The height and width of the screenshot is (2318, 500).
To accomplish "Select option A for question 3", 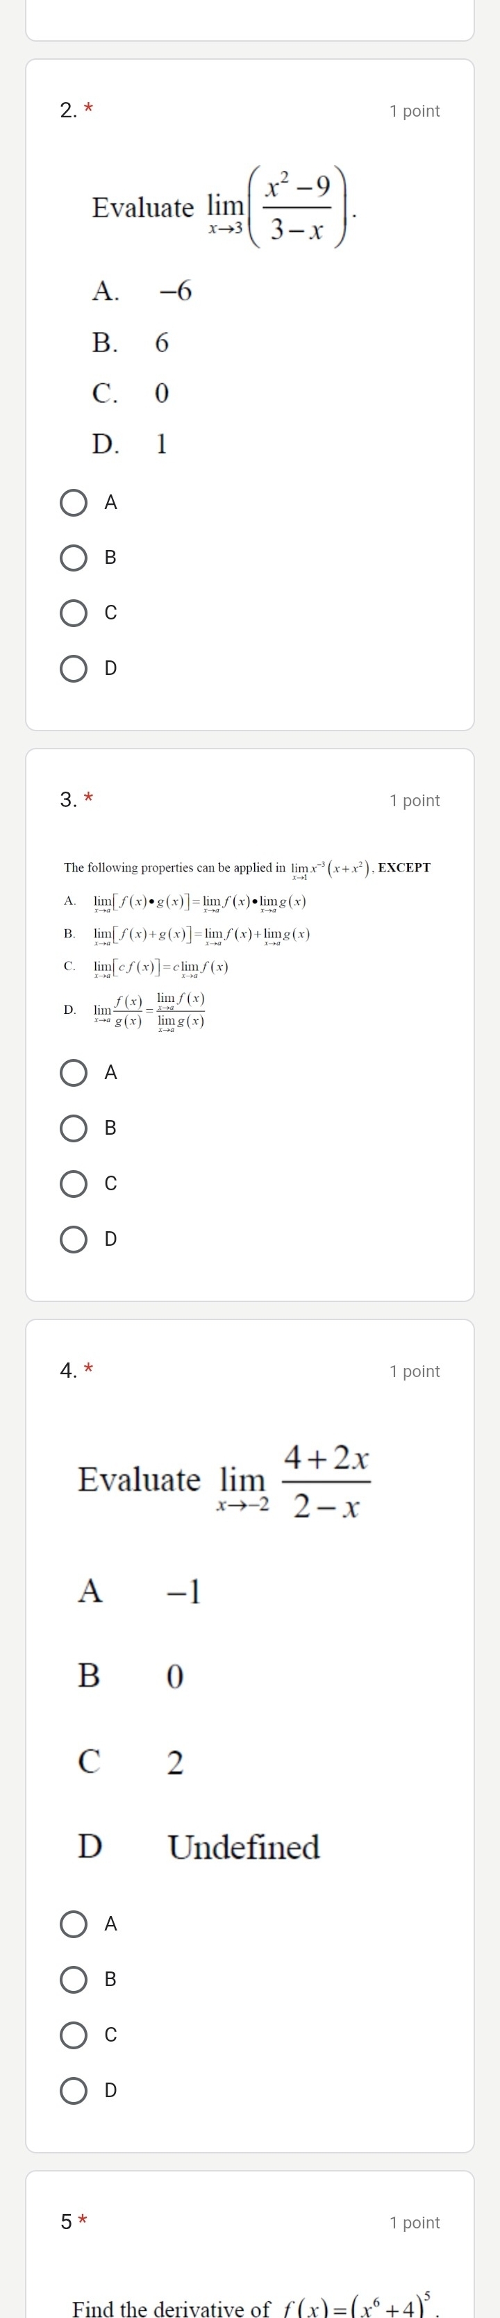I will pos(74,1073).
